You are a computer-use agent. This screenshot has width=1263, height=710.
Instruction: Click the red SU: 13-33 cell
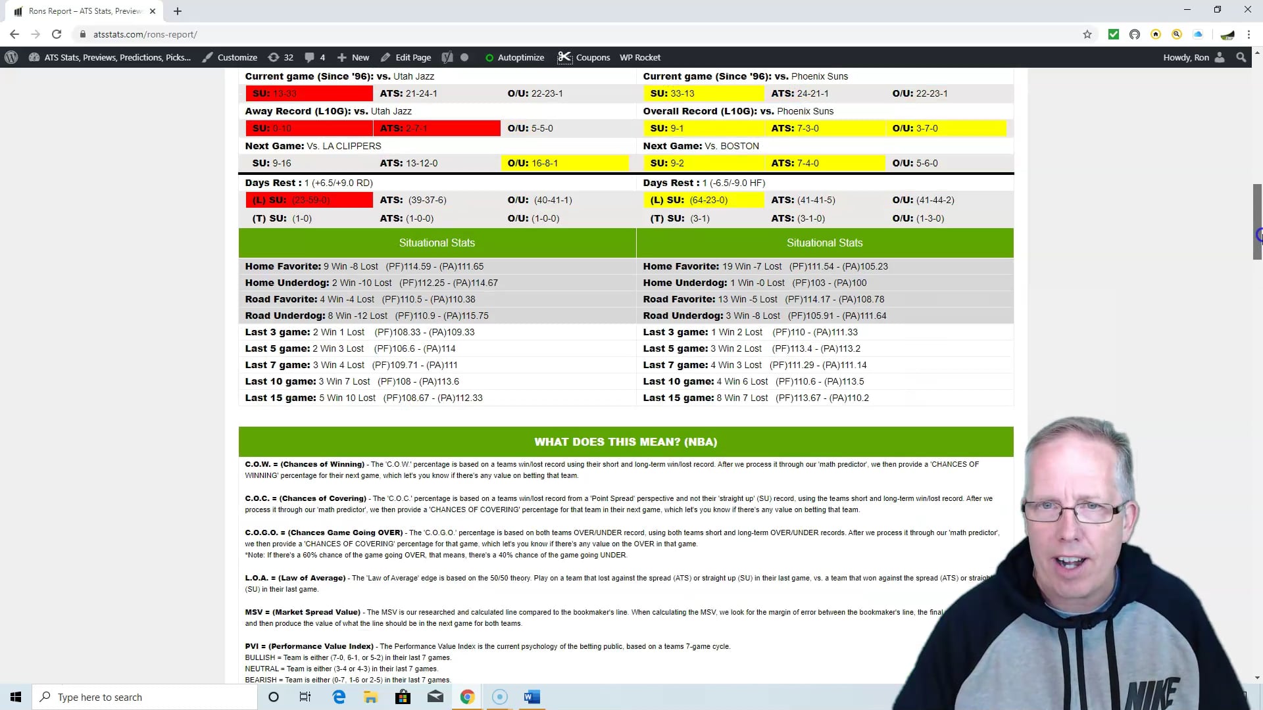[309, 93]
